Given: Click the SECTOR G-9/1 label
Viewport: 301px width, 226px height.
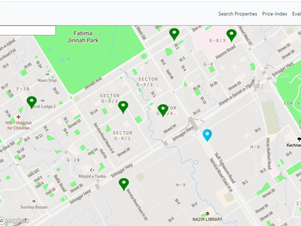Looking at the screenshot, I should (123, 136).
